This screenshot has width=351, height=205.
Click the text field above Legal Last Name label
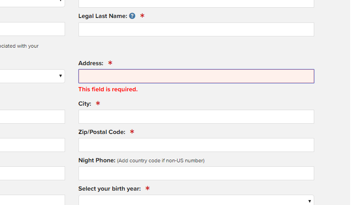(196, 3)
